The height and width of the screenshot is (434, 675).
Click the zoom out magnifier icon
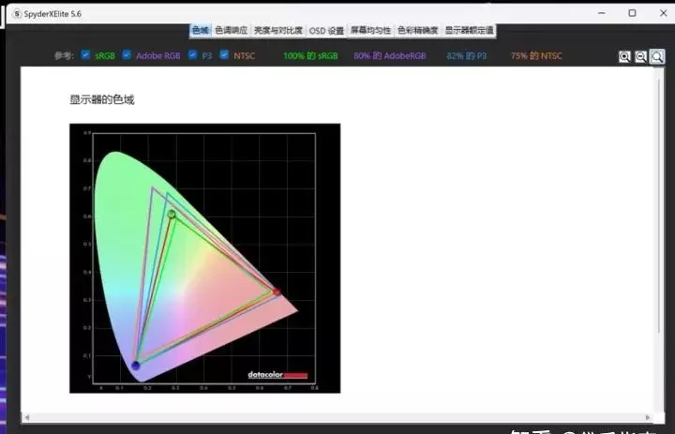point(641,56)
